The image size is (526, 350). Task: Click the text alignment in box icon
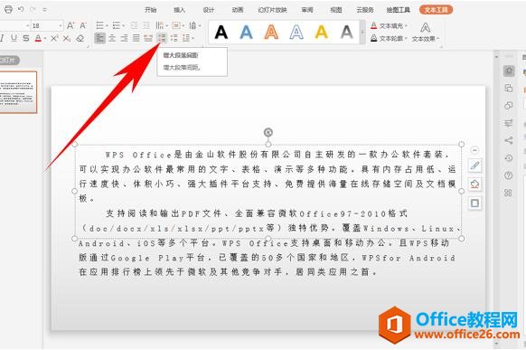tap(176, 25)
